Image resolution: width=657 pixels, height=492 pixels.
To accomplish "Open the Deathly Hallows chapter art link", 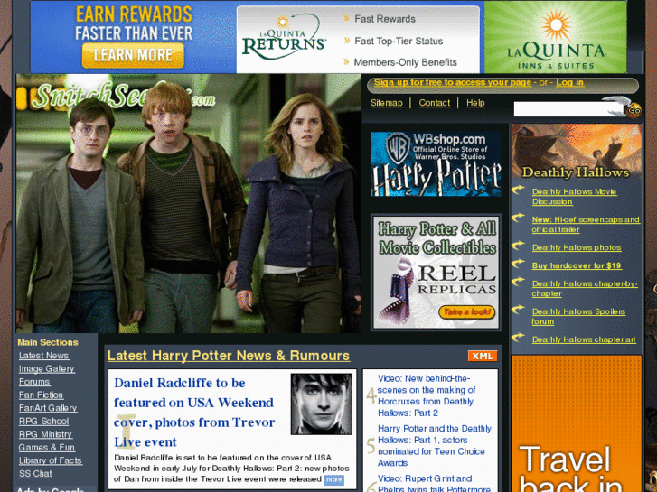I will pyautogui.click(x=584, y=339).
